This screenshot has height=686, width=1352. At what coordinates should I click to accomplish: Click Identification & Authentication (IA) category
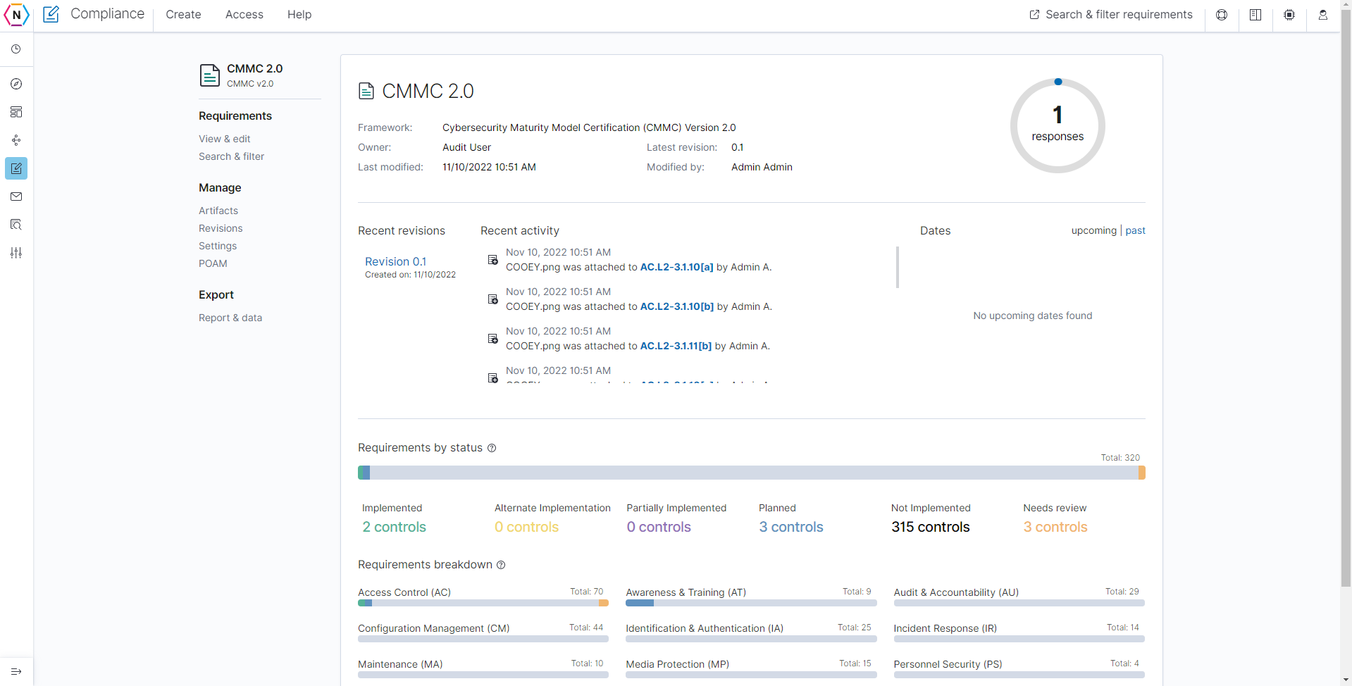pos(705,628)
